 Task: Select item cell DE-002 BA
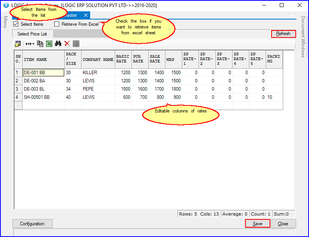43,81
